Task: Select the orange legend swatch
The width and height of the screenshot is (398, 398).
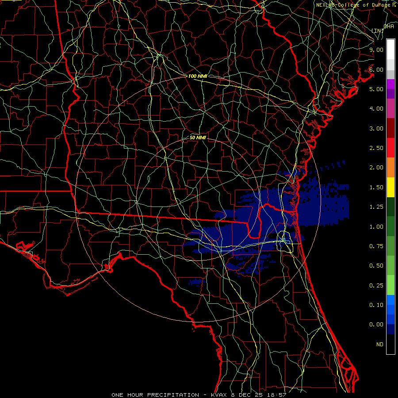Action: coord(390,168)
